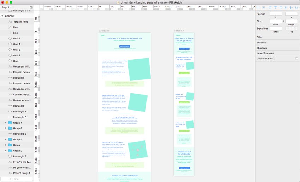Click the circle icon of Oval 2 layer
Viewport: 300px width, 182px height.
pos(10,55)
